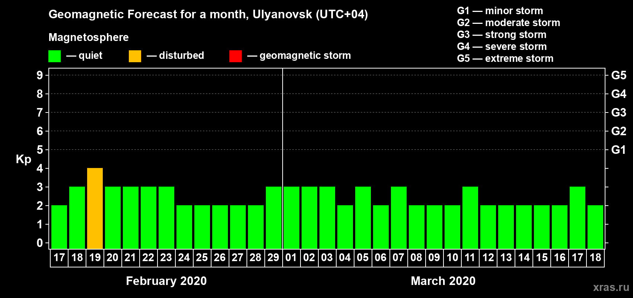The image size is (633, 298).
Task: Click date label 11 in March
Action: (x=470, y=257)
